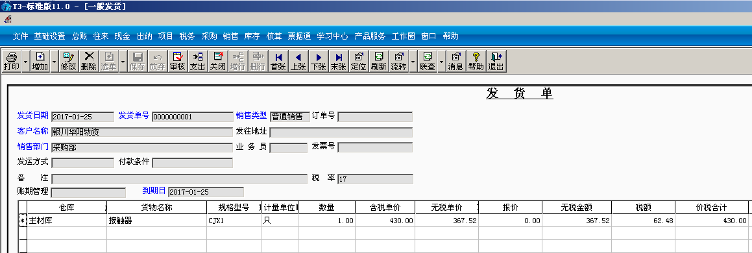Open the 总账 menu
Viewport: 752px width, 253px height.
click(80, 36)
